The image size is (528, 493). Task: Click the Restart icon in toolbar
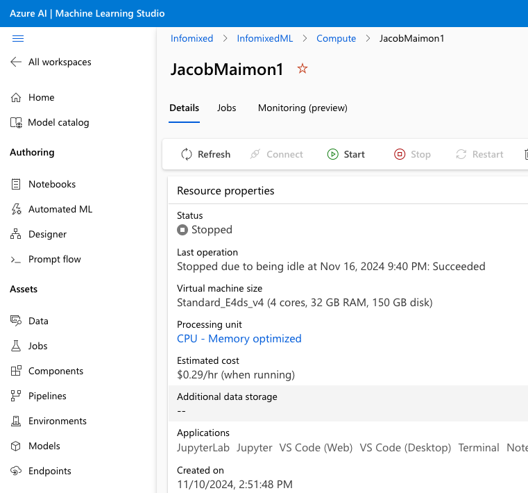(461, 154)
